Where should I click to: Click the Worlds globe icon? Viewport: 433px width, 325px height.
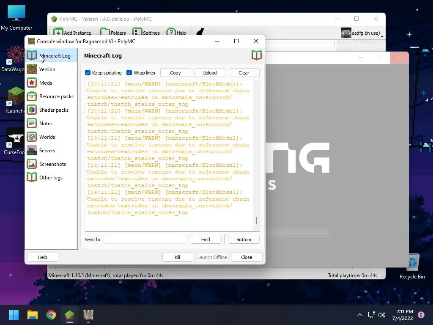pos(32,137)
